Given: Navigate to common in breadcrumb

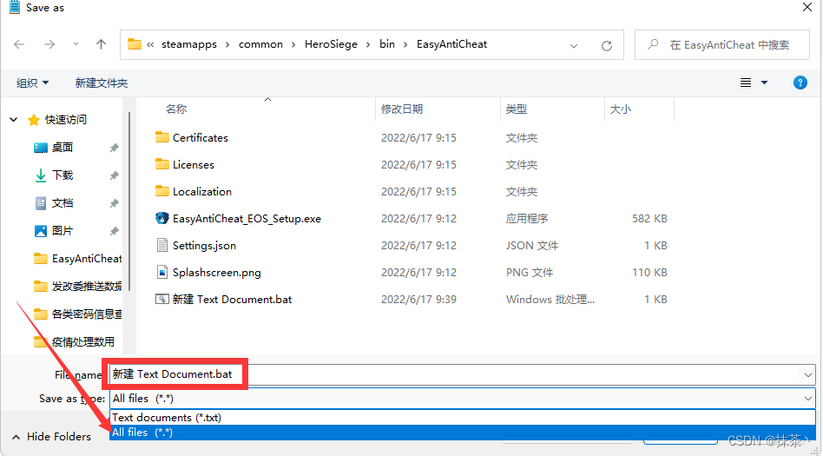Looking at the screenshot, I should [260, 44].
